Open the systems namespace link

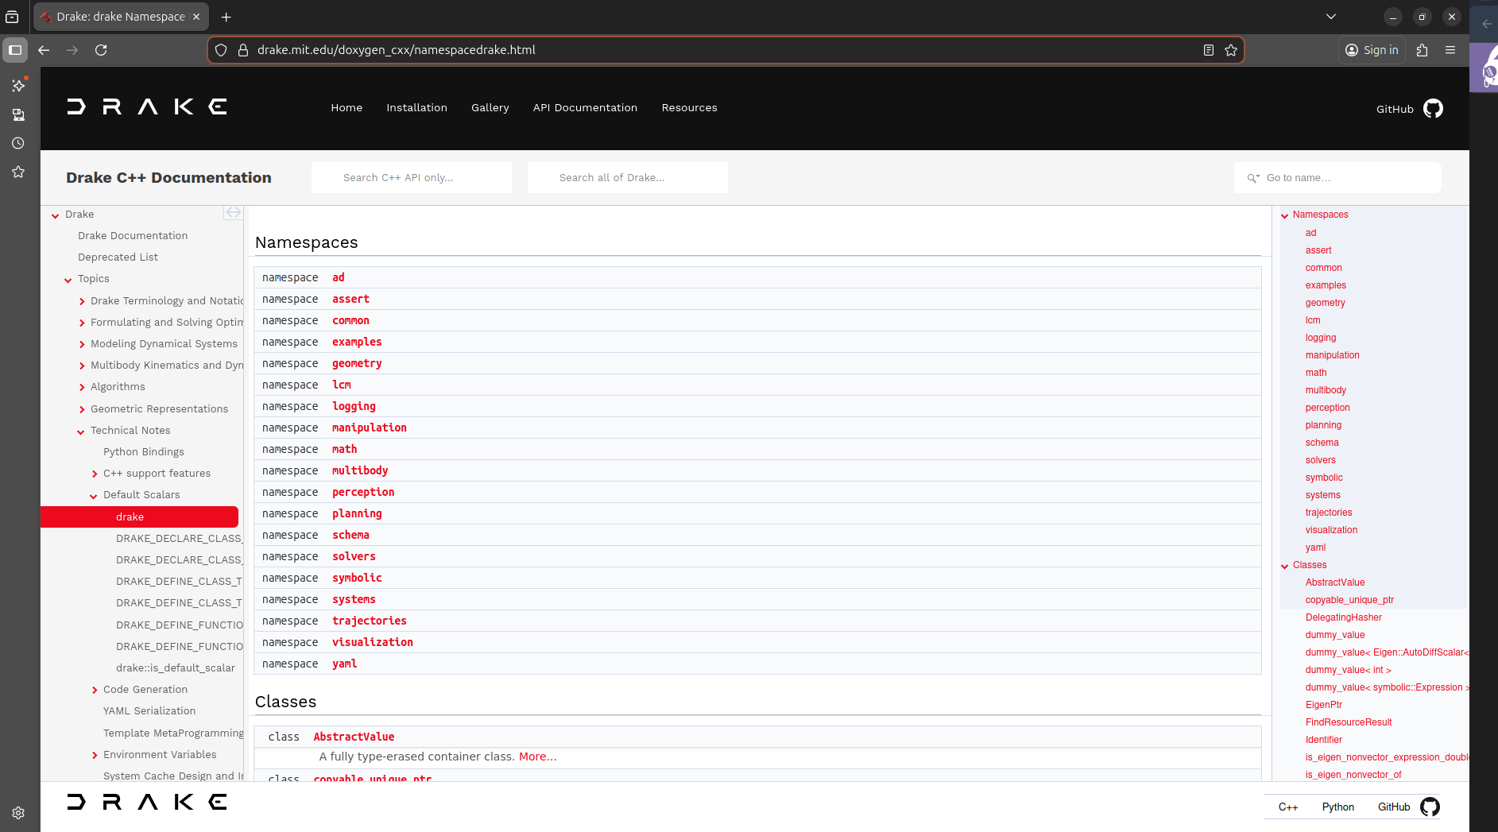(x=354, y=599)
